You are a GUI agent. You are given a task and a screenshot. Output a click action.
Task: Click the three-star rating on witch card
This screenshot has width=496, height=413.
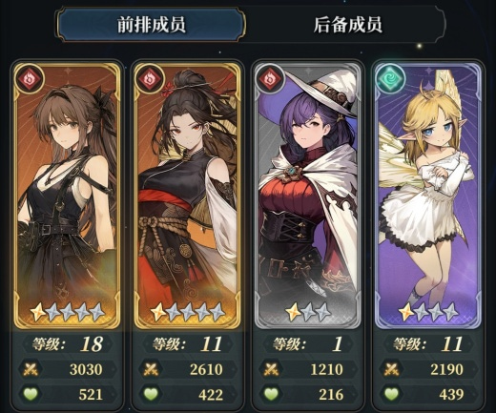click(x=308, y=312)
